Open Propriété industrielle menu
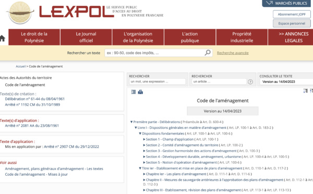The image size is (313, 194). 242,37
